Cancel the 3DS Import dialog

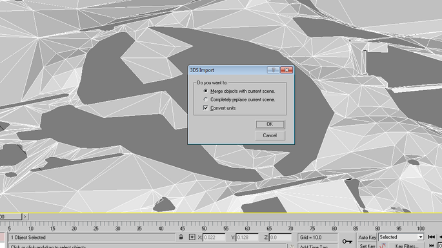270,135
